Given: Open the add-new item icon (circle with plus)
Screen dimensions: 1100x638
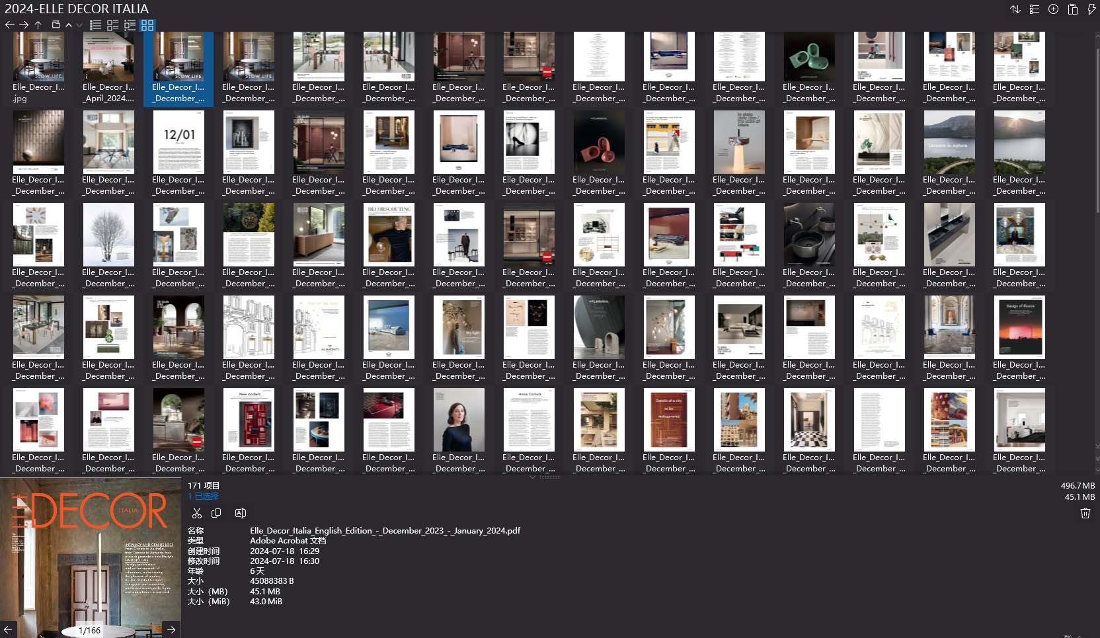Looking at the screenshot, I should [x=1052, y=9].
